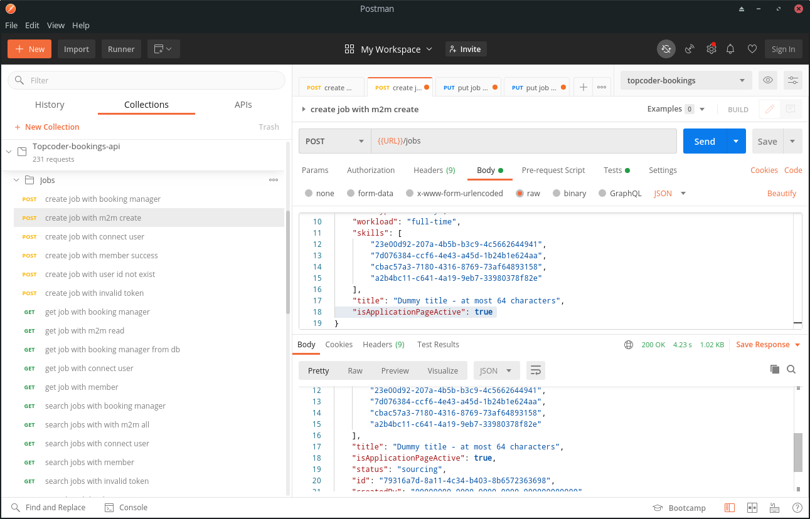This screenshot has width=810, height=519.
Task: Open the Send button dropdown arrow
Action: pos(736,141)
